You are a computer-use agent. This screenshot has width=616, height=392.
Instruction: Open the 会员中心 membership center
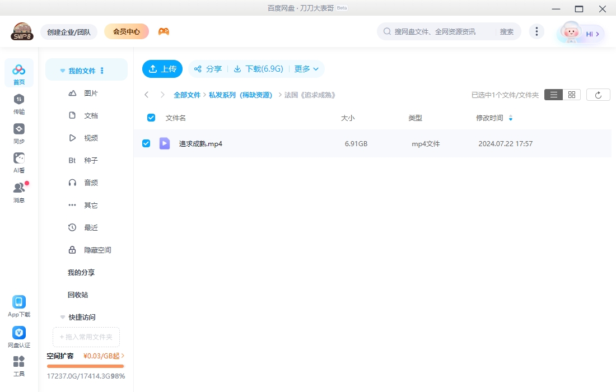(x=126, y=31)
